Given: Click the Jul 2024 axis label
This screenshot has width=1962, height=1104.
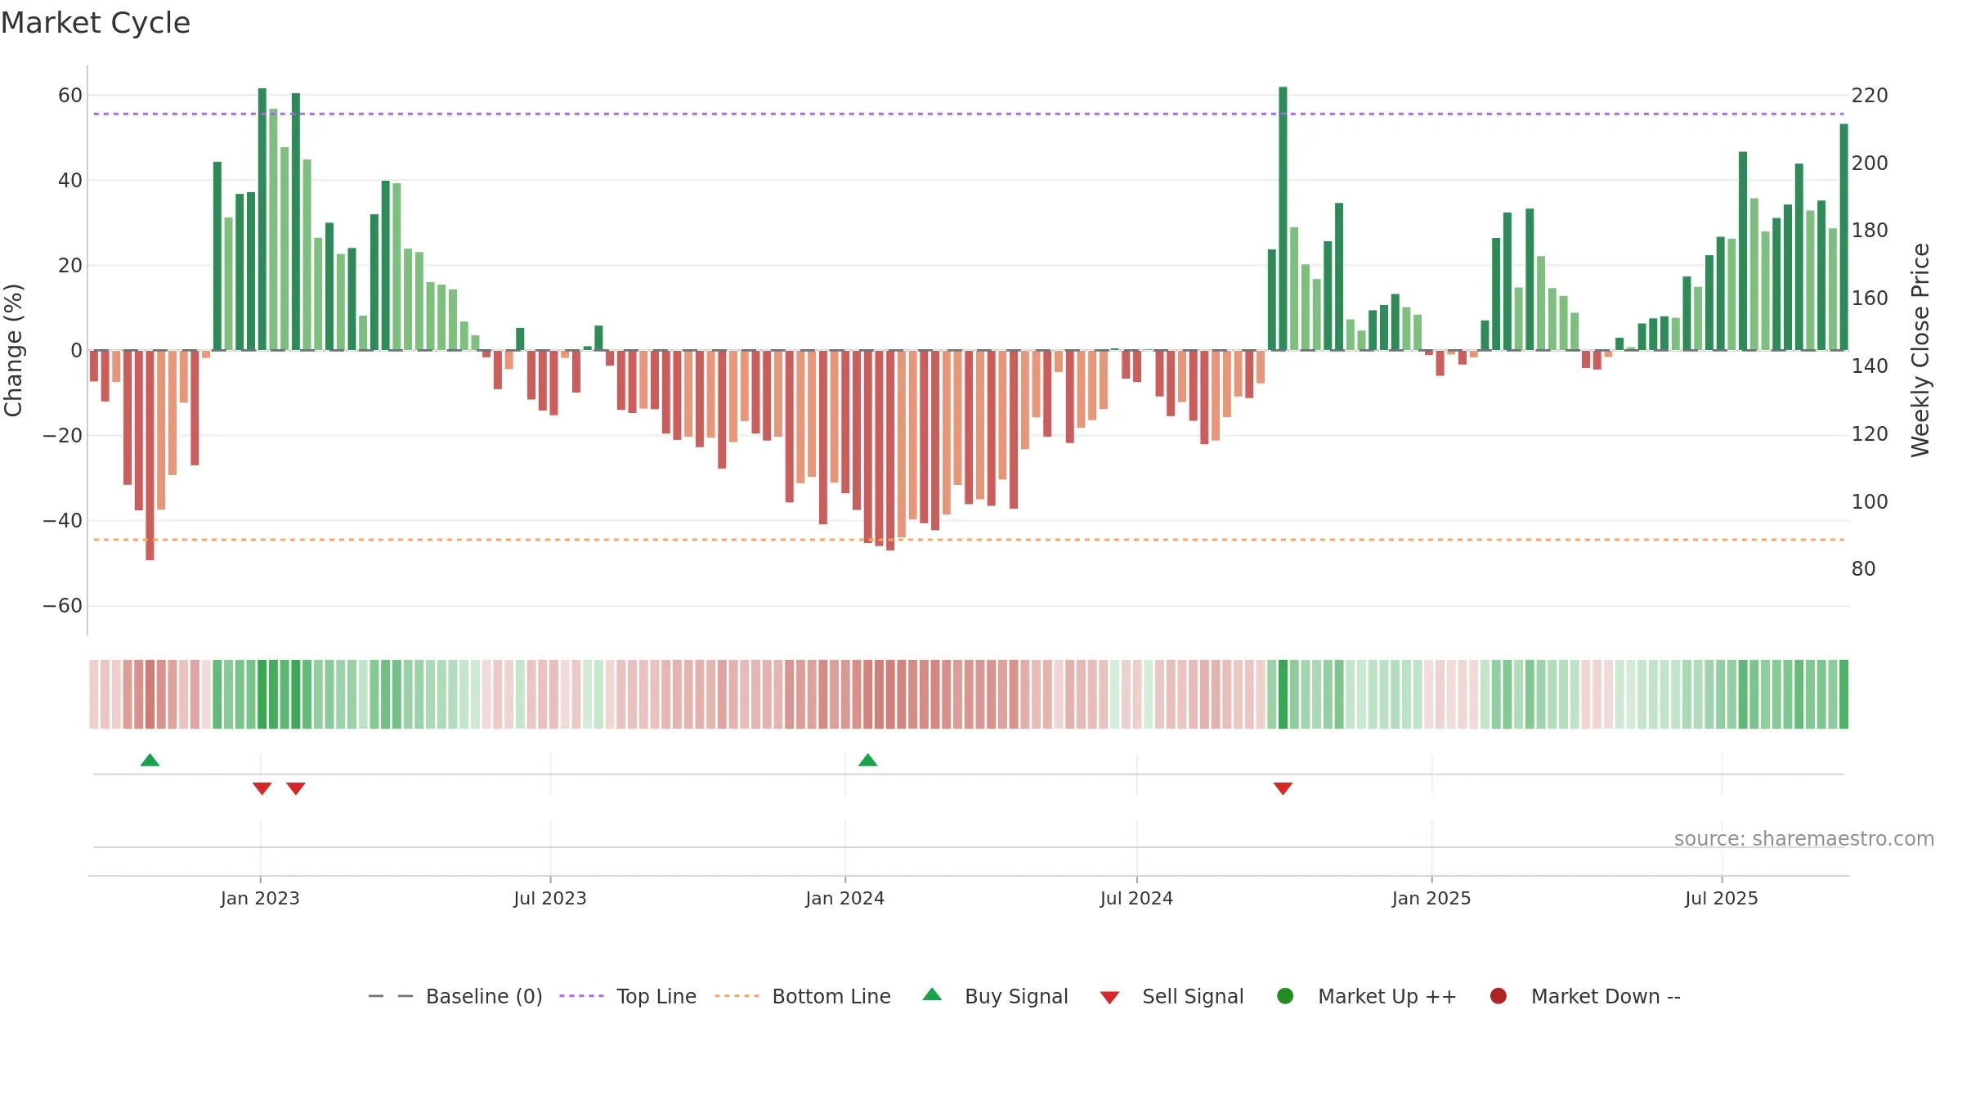Looking at the screenshot, I should click(1136, 899).
